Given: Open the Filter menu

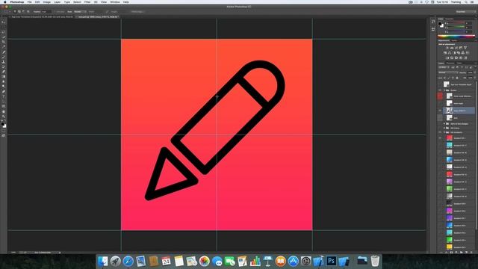Looking at the screenshot, I should 87,1.
